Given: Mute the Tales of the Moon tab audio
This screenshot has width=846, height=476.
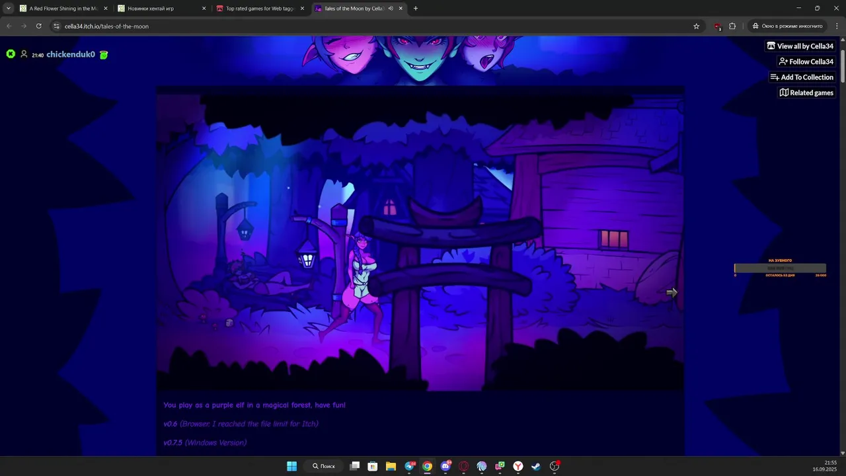Looking at the screenshot, I should click(391, 9).
